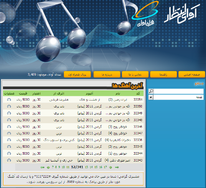Open the درباره ما menu button
The width and height of the screenshot is (206, 188).
[x=107, y=75]
